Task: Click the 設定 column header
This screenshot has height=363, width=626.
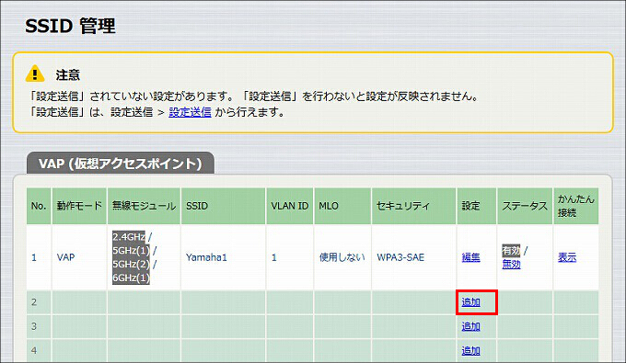Action: coord(476,206)
